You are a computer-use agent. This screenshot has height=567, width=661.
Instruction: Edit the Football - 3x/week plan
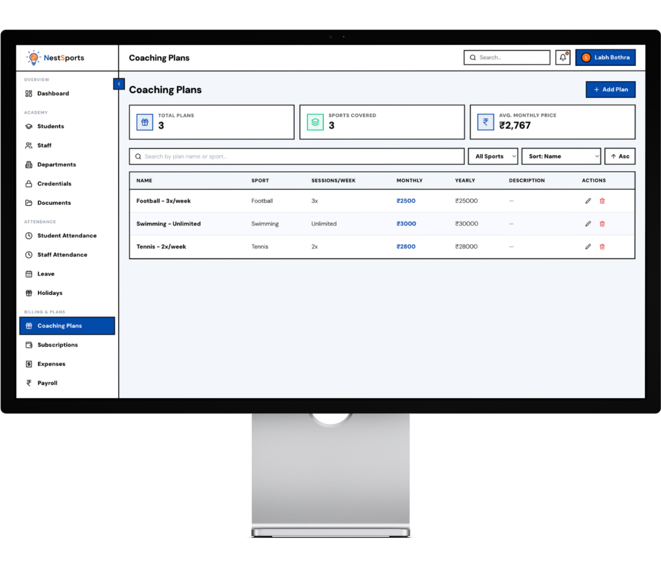(588, 201)
